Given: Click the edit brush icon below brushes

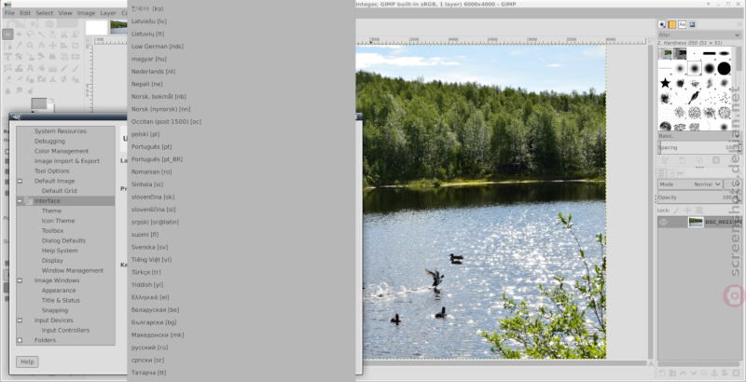Looking at the screenshot, I should tap(665, 160).
